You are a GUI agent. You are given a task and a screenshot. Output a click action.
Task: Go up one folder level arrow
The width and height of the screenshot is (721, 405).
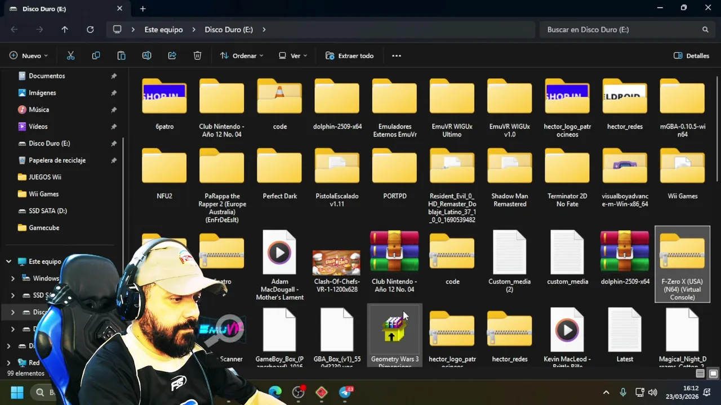coord(65,29)
